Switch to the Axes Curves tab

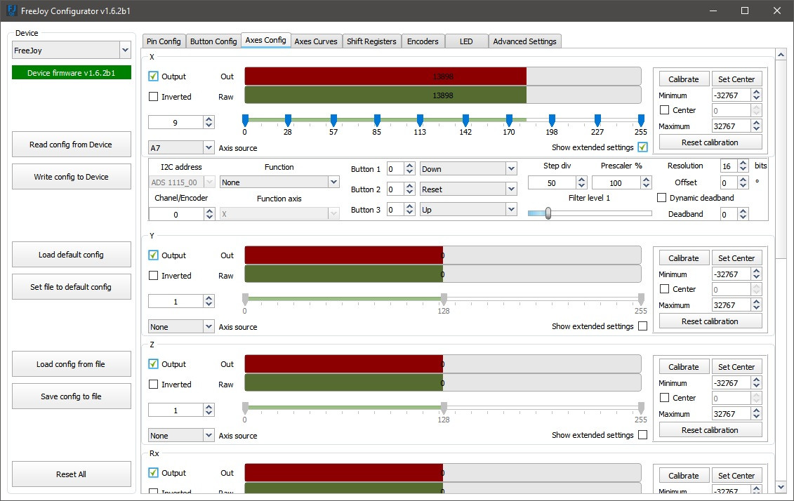point(316,41)
